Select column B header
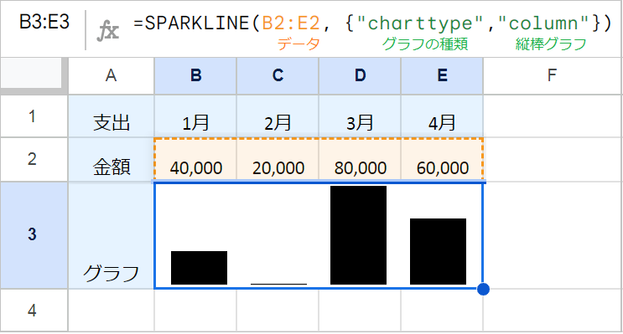Image resolution: width=623 pixels, height=334 pixels. tap(195, 75)
